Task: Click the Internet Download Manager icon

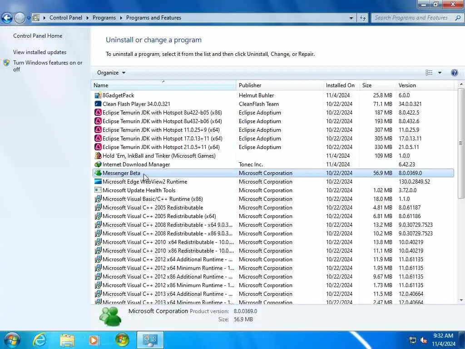Action: (x=98, y=164)
